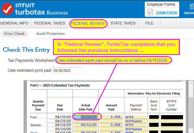194x133 pixels.
Task: Click ACH Payment under the First quarter row
Action: (x=136, y=121)
